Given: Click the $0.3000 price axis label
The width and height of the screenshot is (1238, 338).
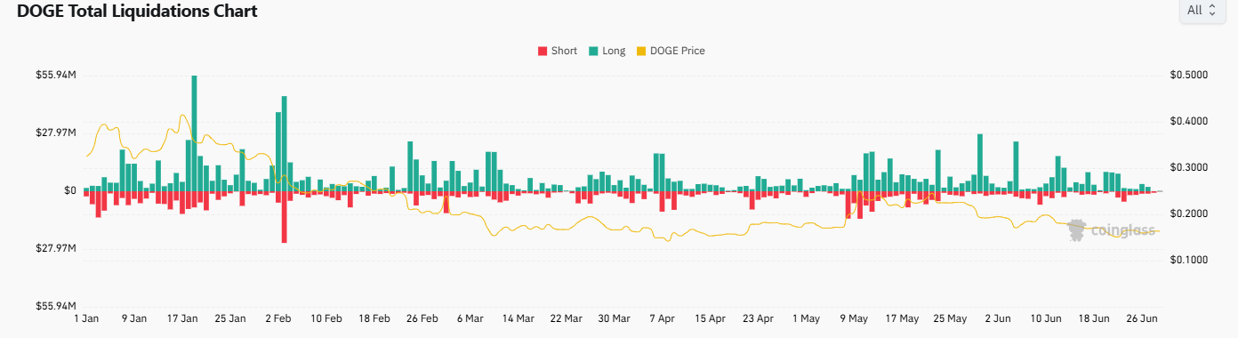Looking at the screenshot, I should [x=1189, y=167].
